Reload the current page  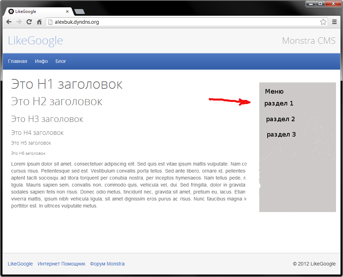(29, 22)
